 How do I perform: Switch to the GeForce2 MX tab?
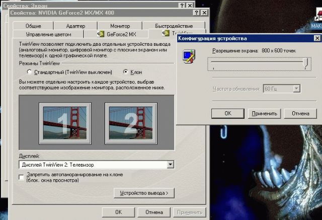coord(116,34)
